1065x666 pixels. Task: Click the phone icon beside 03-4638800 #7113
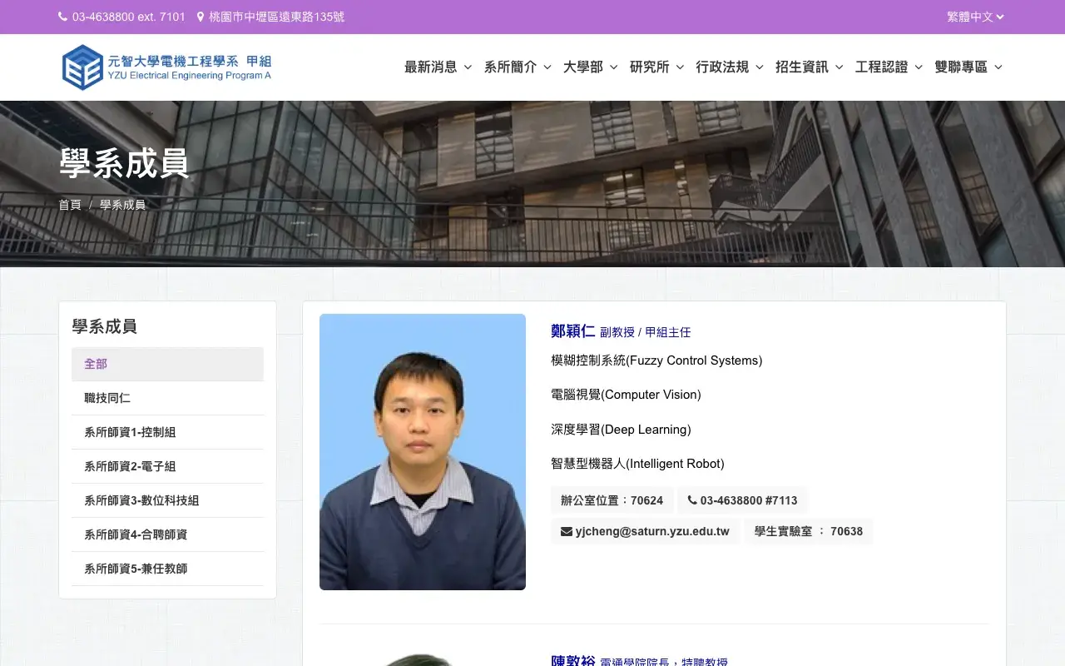coord(692,500)
